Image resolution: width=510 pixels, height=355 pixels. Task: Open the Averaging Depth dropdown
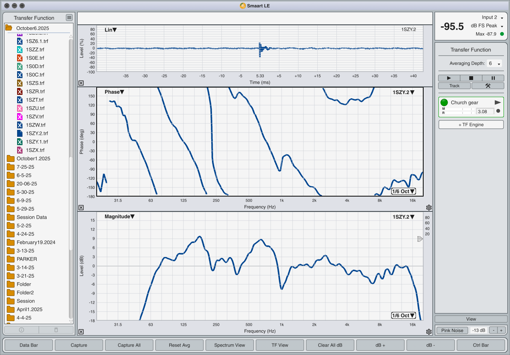(494, 64)
